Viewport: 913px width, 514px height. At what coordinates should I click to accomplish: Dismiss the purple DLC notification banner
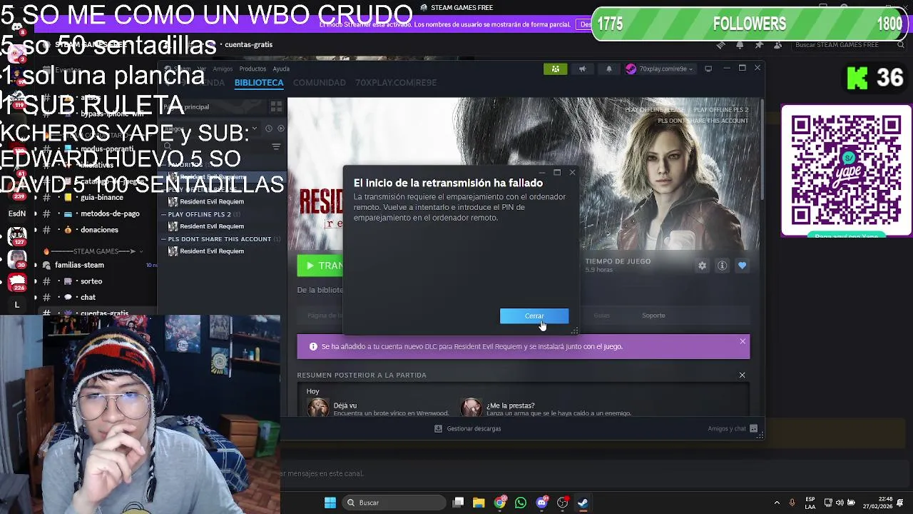(x=743, y=341)
